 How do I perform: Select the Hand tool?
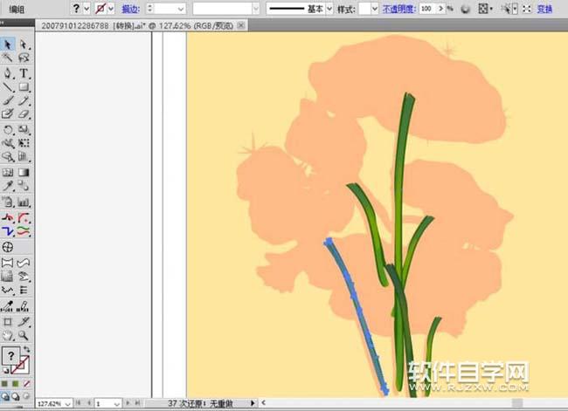click(x=8, y=335)
